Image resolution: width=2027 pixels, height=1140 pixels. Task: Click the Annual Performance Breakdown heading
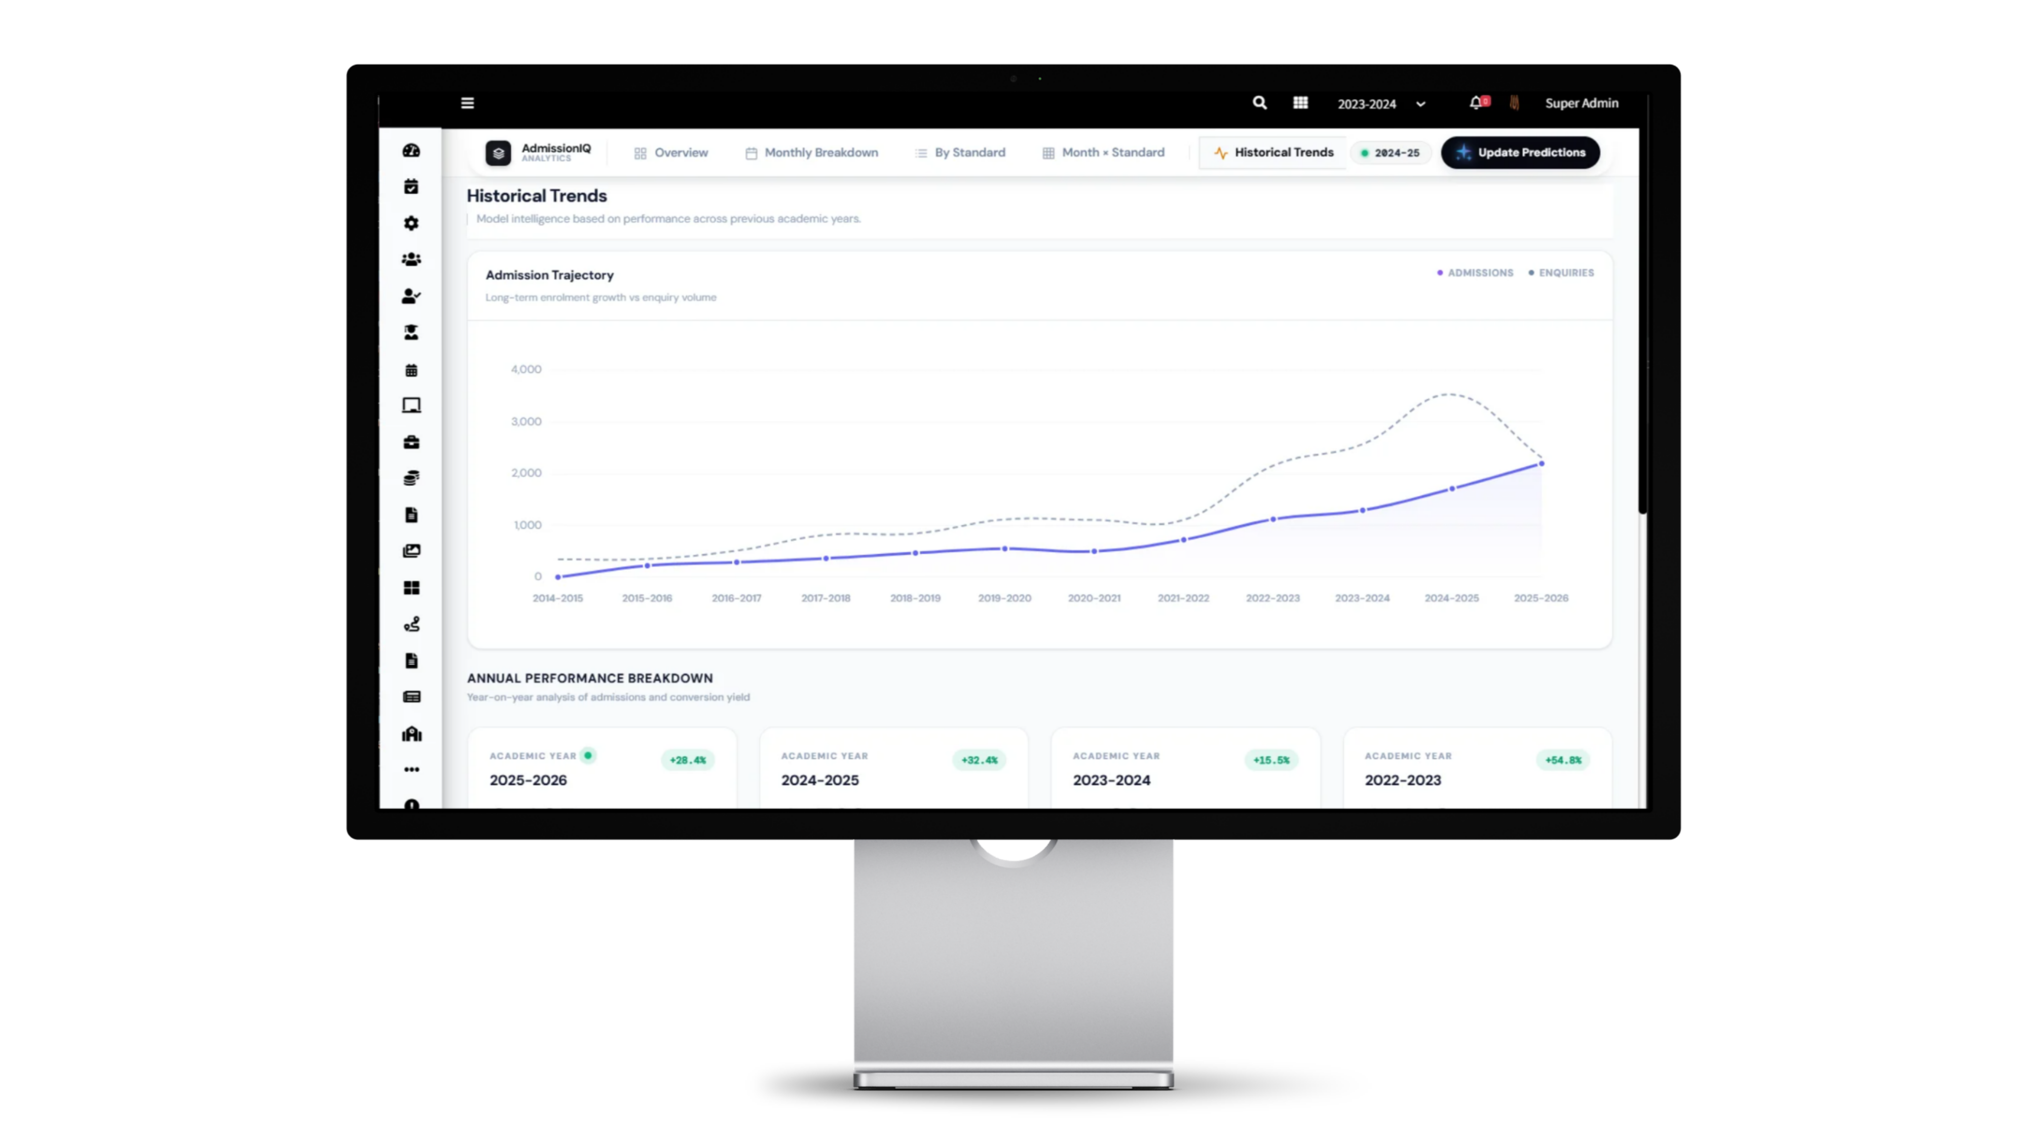coord(590,678)
